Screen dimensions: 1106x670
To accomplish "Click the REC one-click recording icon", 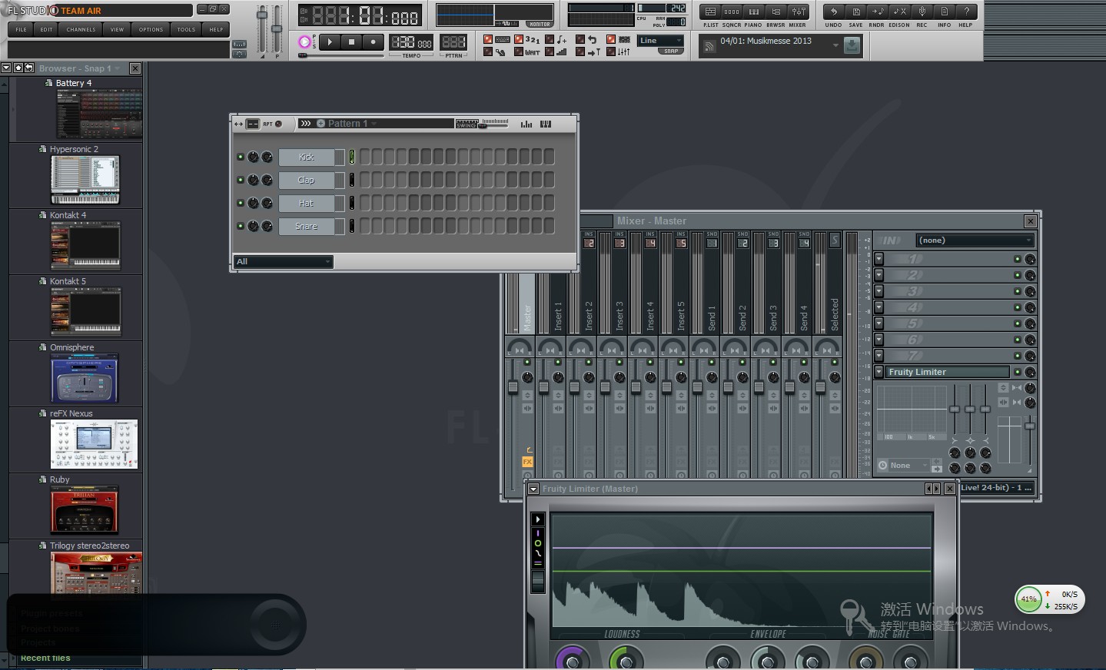I will click(x=922, y=12).
